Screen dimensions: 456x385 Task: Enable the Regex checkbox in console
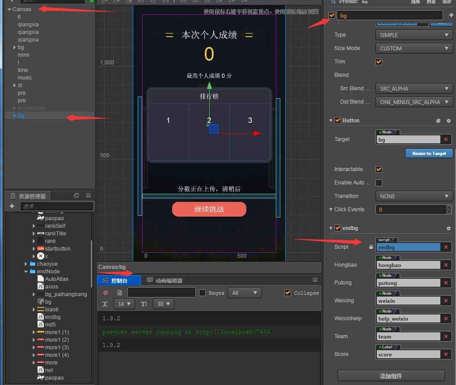click(202, 293)
